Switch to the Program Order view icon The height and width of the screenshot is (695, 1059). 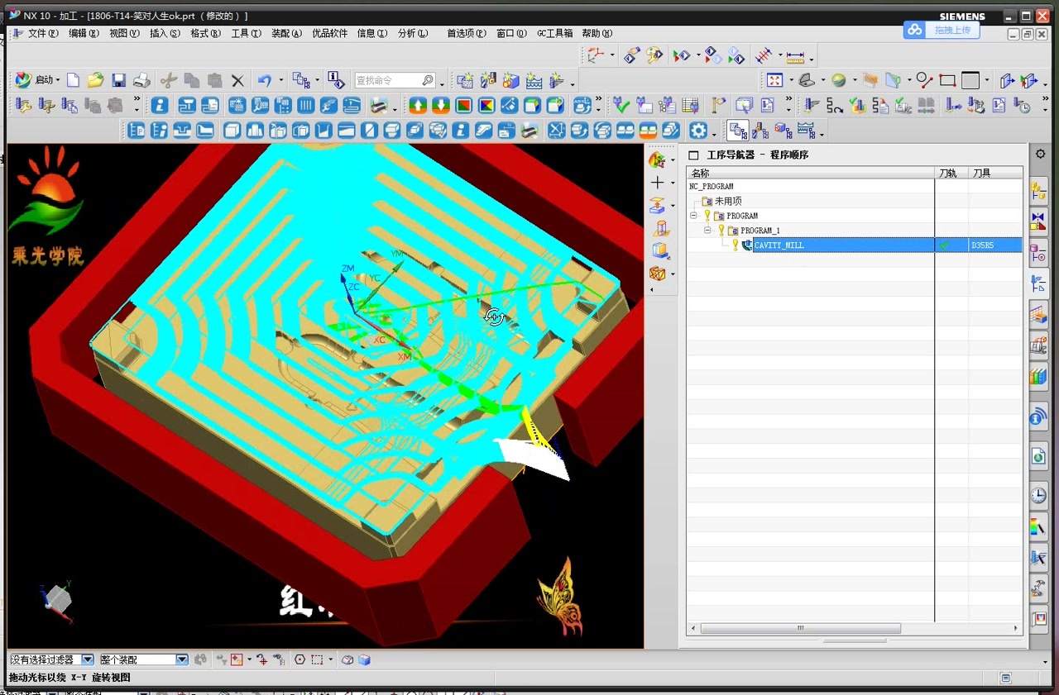click(738, 131)
